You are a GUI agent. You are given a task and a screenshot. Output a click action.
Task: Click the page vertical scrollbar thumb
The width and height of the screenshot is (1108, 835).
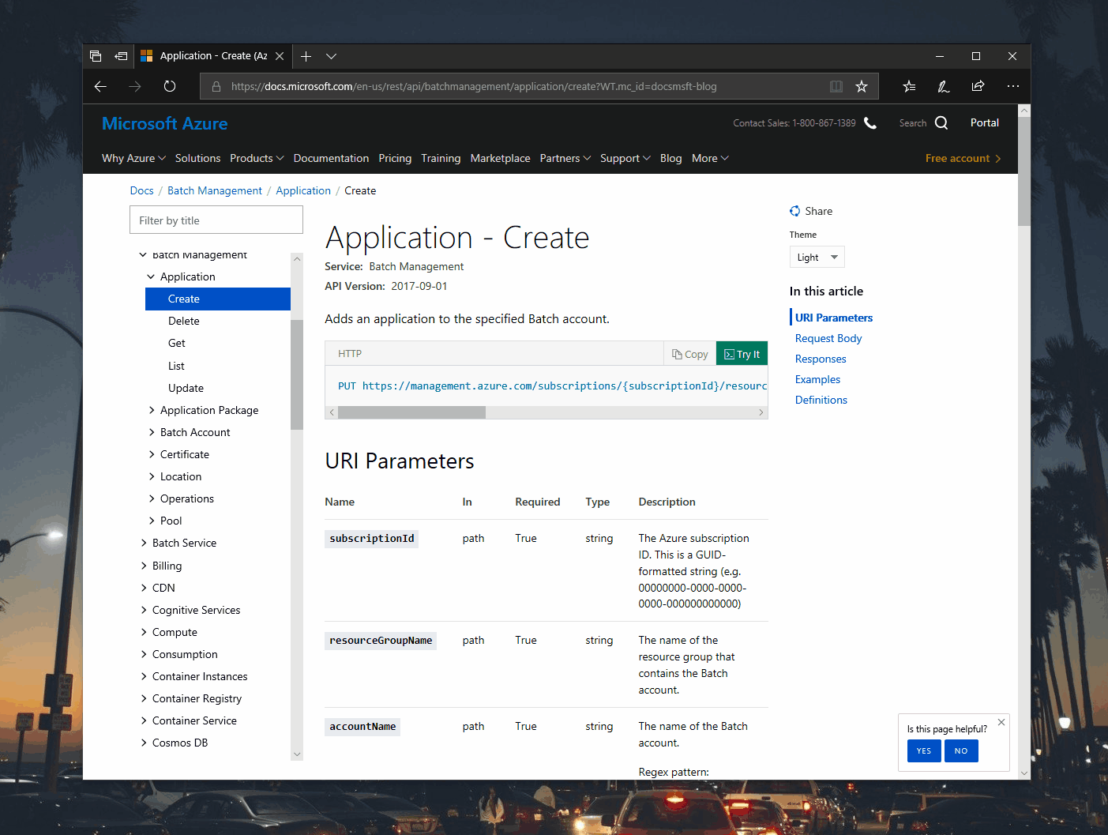coord(1024,172)
